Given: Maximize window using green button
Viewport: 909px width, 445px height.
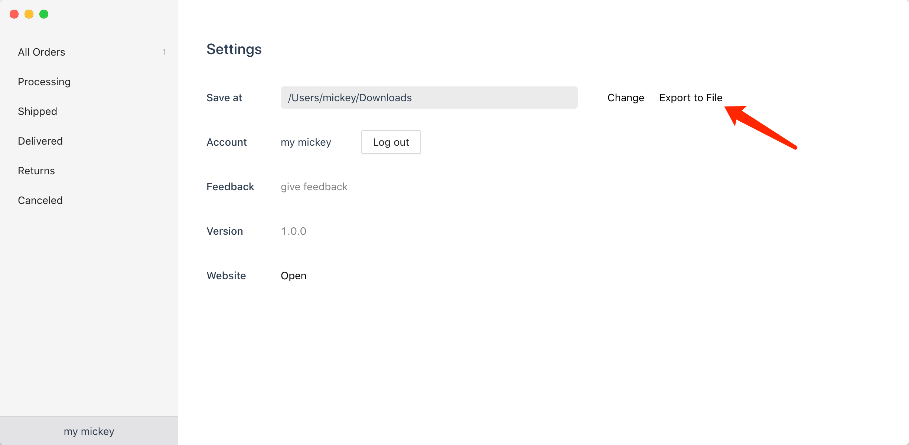Looking at the screenshot, I should pyautogui.click(x=44, y=14).
